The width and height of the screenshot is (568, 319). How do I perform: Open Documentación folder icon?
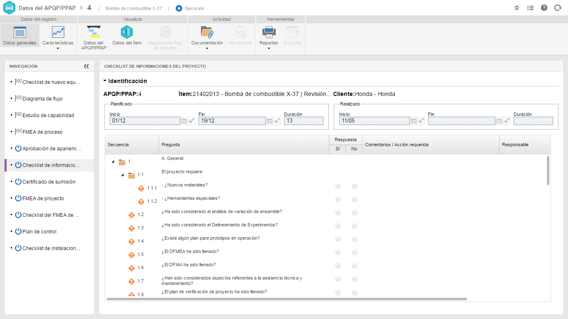(207, 32)
